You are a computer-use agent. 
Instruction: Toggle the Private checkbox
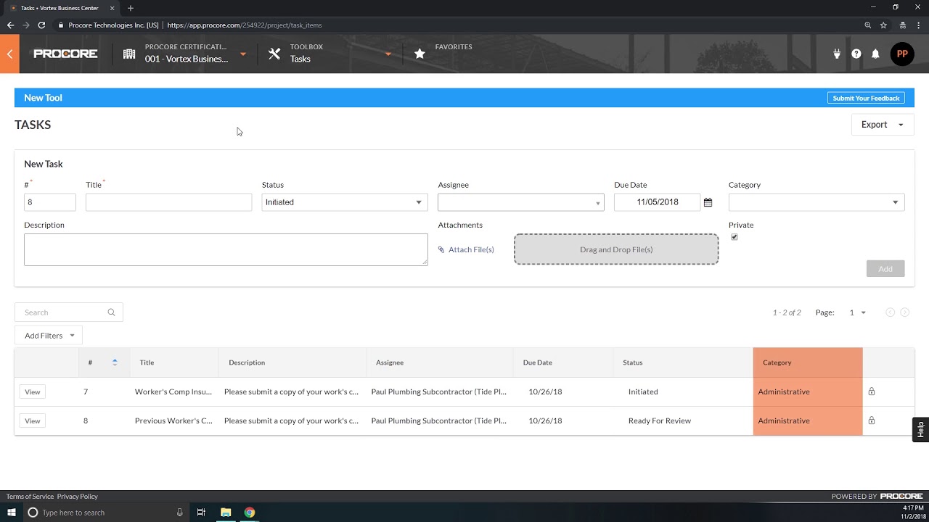[734, 237]
